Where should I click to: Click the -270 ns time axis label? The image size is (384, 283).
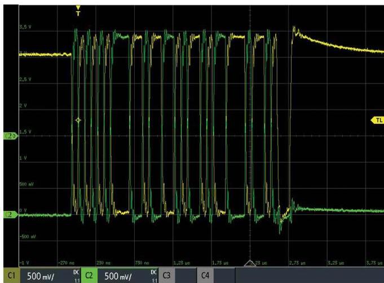click(67, 263)
